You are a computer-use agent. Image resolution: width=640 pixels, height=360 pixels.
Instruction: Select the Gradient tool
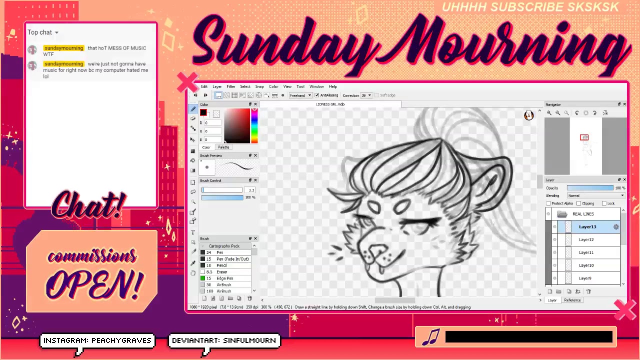(193, 170)
